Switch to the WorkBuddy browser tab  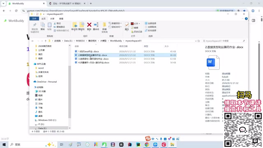27,3
